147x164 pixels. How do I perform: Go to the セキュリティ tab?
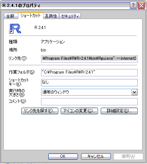70,16
